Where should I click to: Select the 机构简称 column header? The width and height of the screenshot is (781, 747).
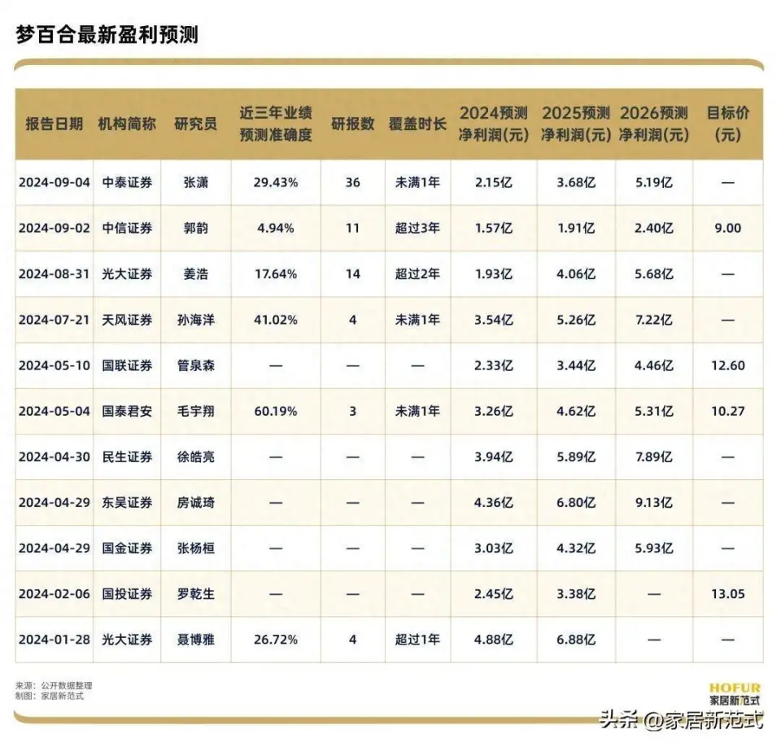pos(126,124)
